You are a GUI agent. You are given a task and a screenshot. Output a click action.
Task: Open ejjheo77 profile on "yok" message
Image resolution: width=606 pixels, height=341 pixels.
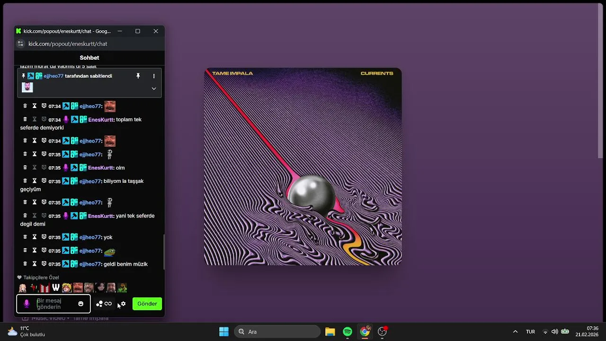(x=90, y=237)
